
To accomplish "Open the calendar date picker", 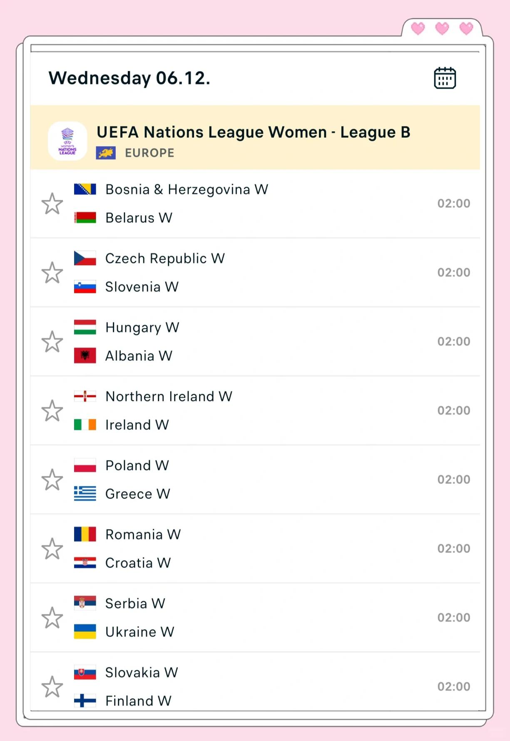I will (445, 78).
